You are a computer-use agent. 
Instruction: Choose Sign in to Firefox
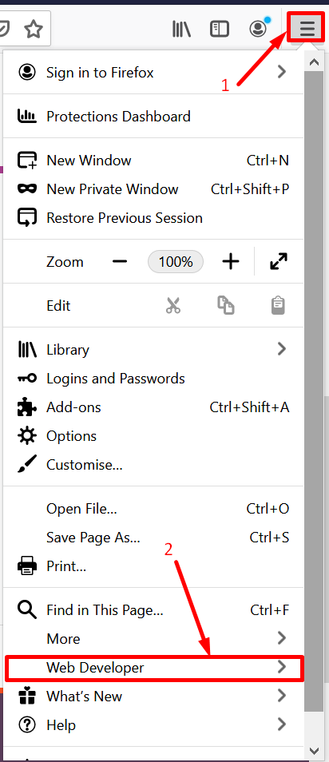coord(153,73)
